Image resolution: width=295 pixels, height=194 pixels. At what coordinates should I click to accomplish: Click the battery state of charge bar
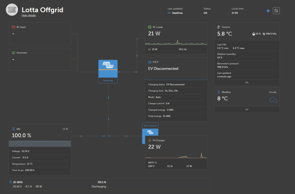pos(40,144)
